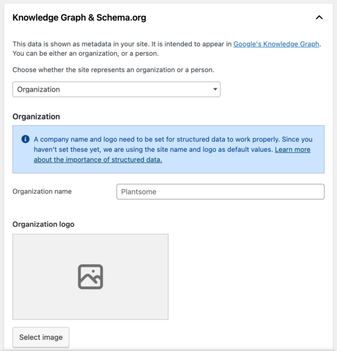Click the blue info icon in the notice
The width and height of the screenshot is (337, 351).
[25, 139]
